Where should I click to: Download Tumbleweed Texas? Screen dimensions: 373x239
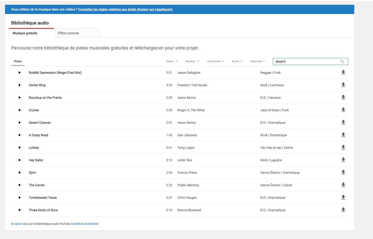[x=343, y=197]
